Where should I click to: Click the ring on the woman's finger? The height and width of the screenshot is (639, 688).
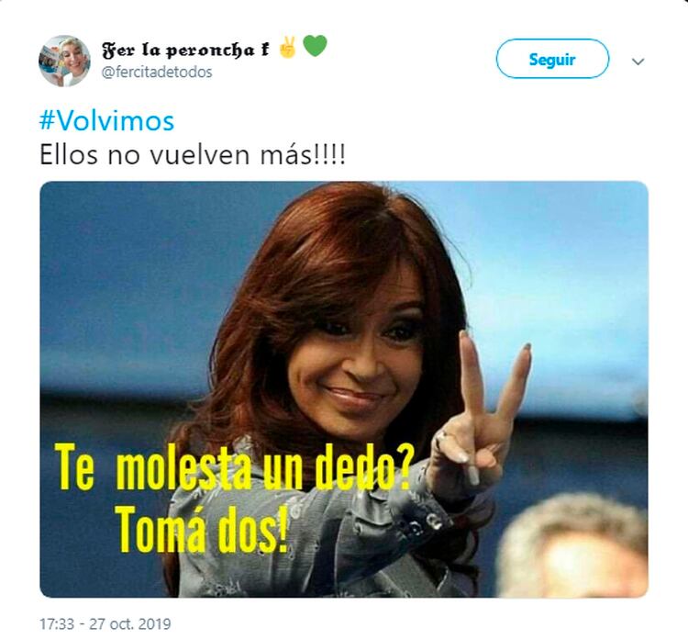(x=442, y=438)
